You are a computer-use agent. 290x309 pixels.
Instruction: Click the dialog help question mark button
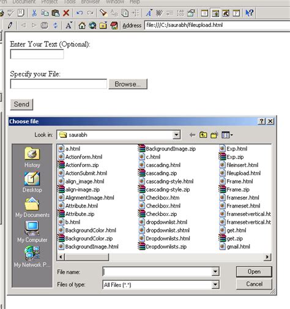click(262, 121)
